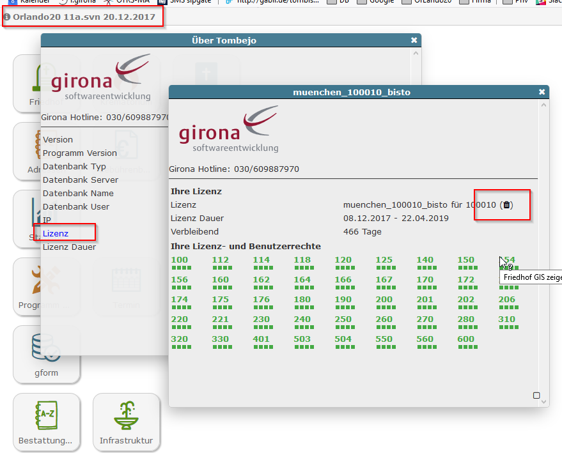Click license right number 150
The height and width of the screenshot is (453, 562).
click(x=465, y=260)
